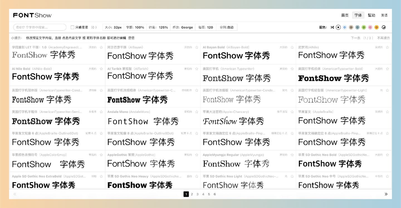Go to the last page arrow
The height and width of the screenshot is (208, 401).
click(x=386, y=194)
